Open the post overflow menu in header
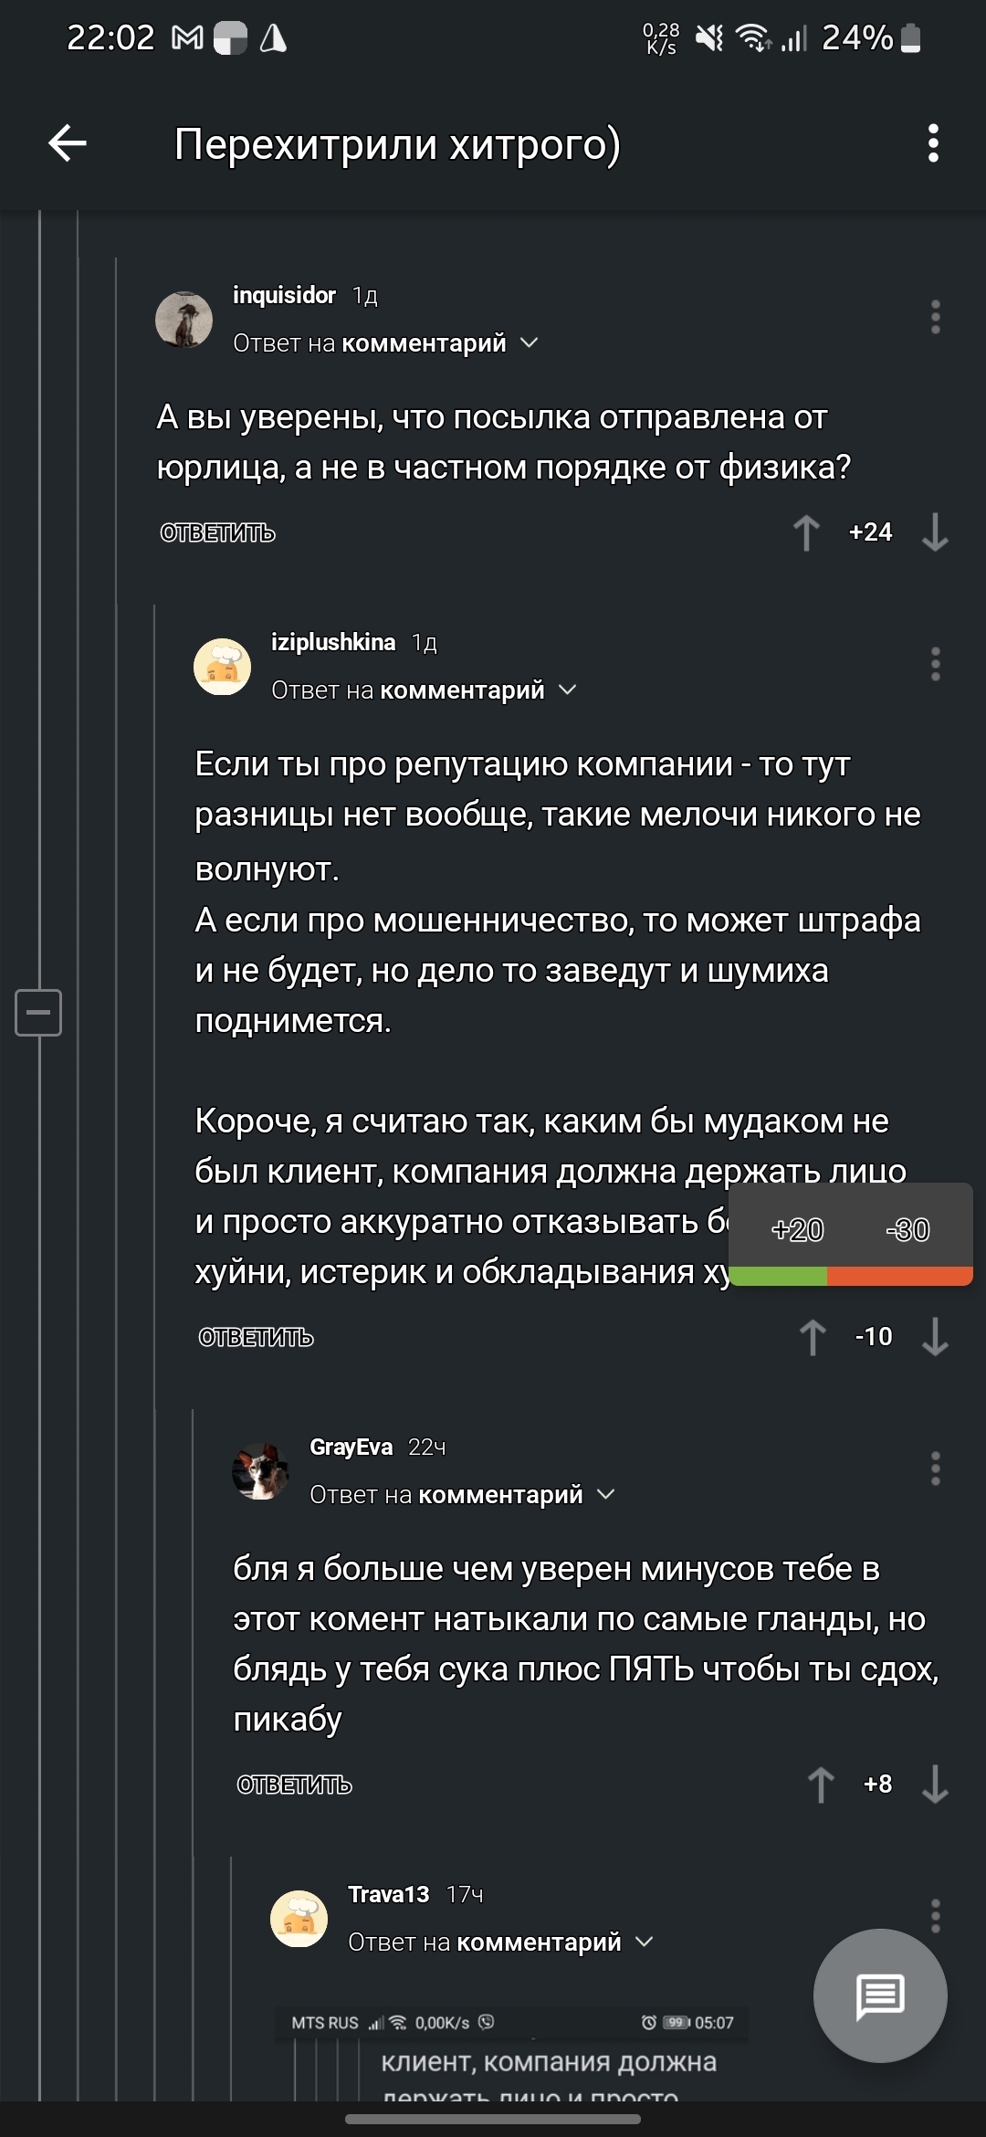Screen dimensions: 986x2137 click(x=932, y=143)
